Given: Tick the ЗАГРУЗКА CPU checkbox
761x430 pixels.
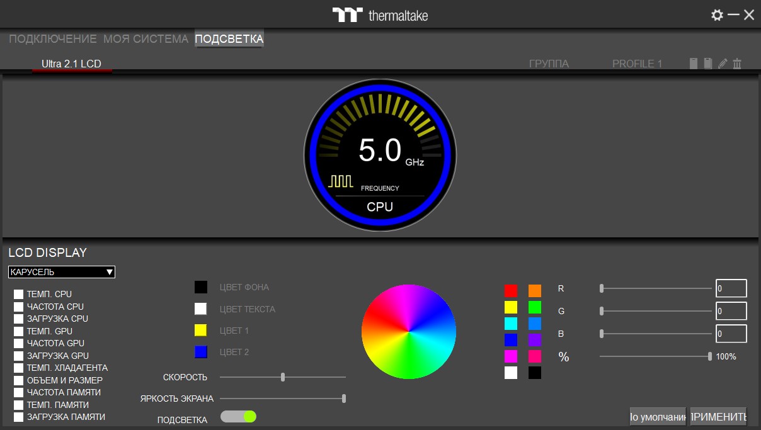Looking at the screenshot, I should click(x=19, y=319).
